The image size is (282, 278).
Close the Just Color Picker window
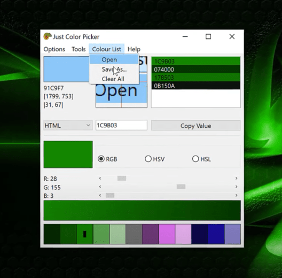(232, 36)
